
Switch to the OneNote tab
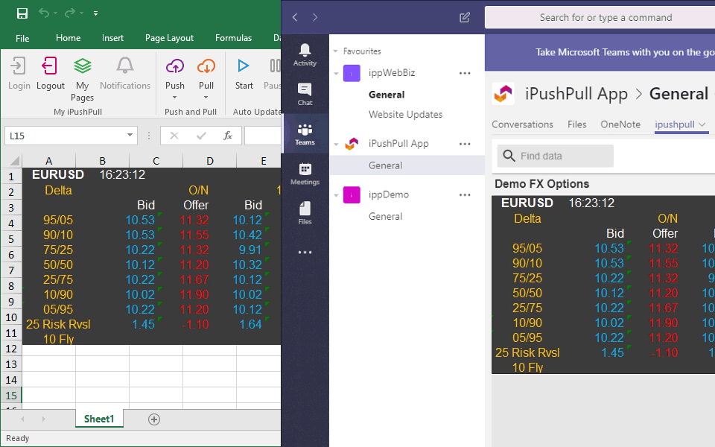click(620, 124)
